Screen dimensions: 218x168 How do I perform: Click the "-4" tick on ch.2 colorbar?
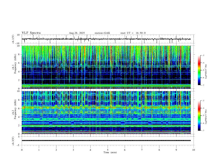pyautogui.click(x=203, y=108)
